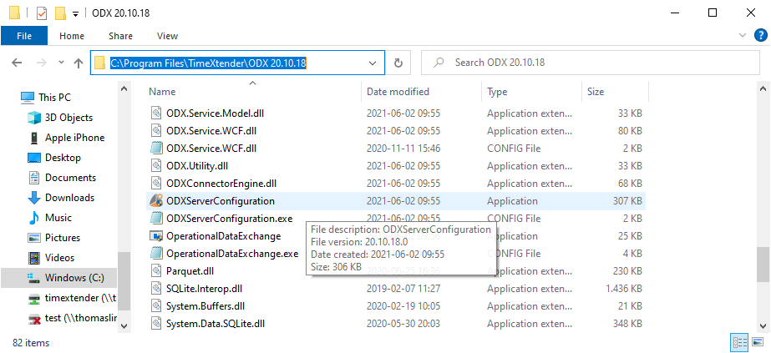
Task: Open Customize Quick Access Toolbar dropdown
Action: click(x=75, y=13)
